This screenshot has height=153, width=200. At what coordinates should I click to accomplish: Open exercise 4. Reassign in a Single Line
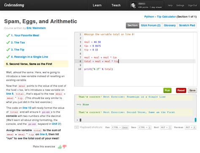(30, 57)
